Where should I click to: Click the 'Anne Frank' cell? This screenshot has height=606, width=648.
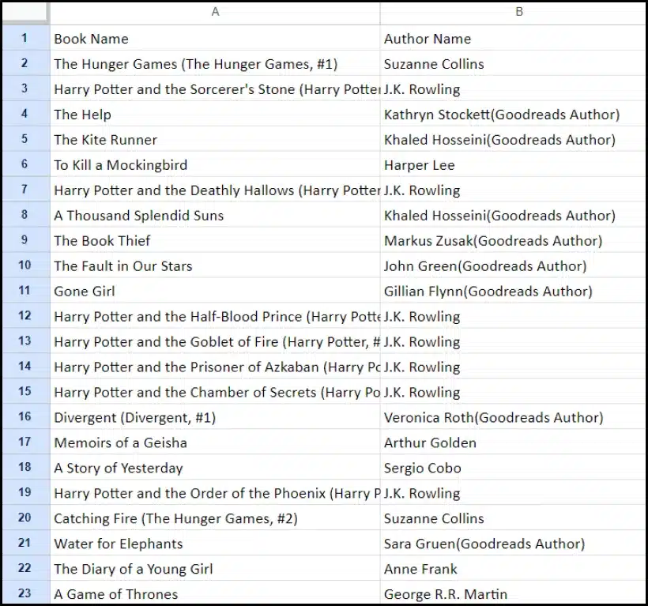click(420, 569)
